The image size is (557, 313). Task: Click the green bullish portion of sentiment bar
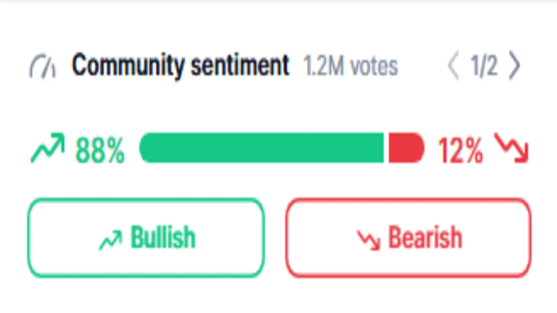(261, 147)
